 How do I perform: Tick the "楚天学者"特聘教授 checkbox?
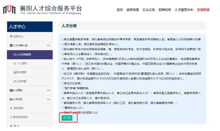pyautogui.click(x=62, y=88)
